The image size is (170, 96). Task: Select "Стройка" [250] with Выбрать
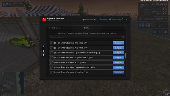click(x=118, y=72)
